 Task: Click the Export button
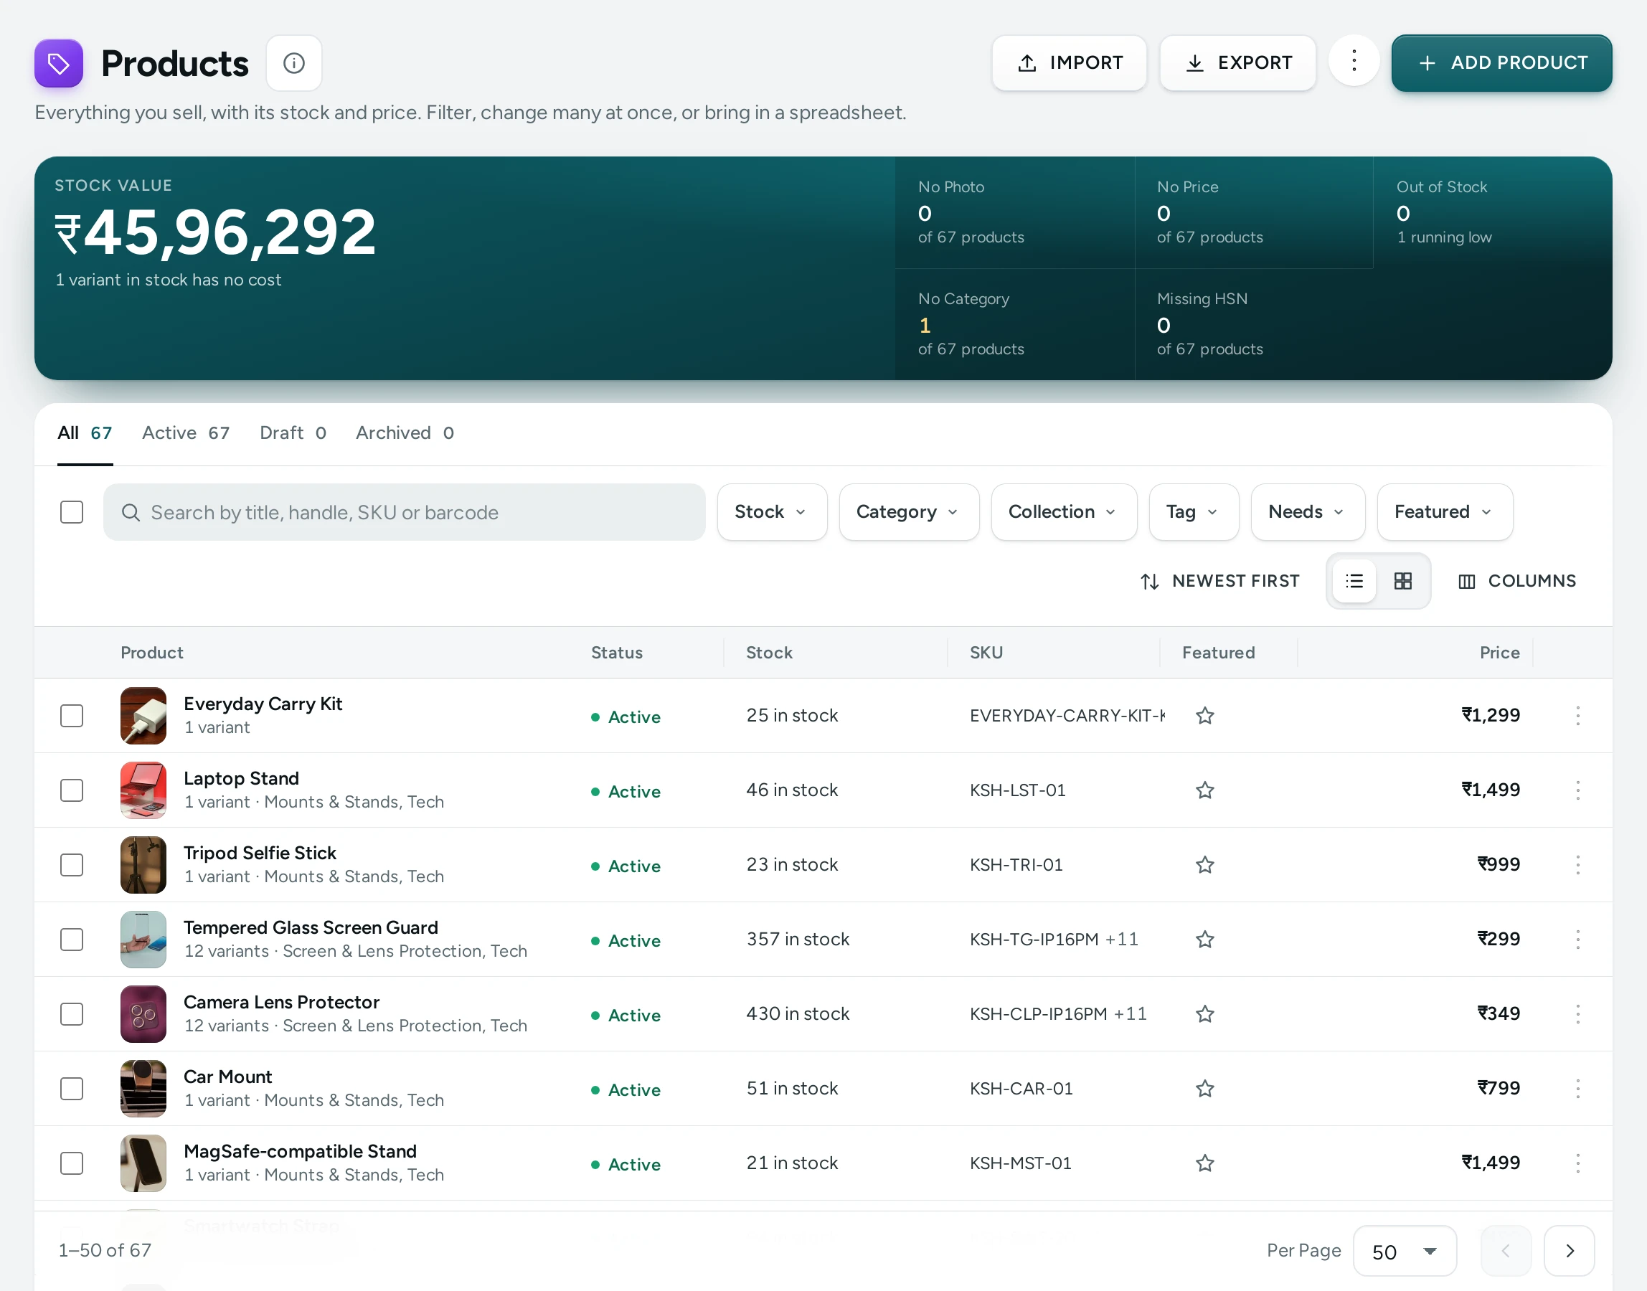[1237, 62]
